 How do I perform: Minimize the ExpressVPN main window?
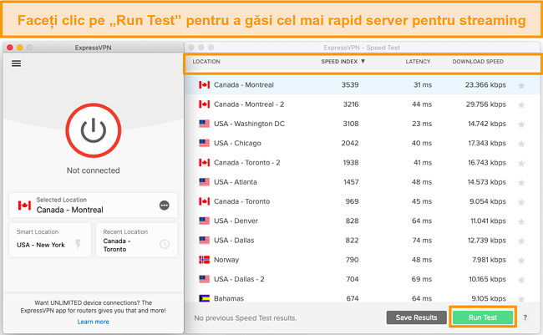click(x=20, y=48)
